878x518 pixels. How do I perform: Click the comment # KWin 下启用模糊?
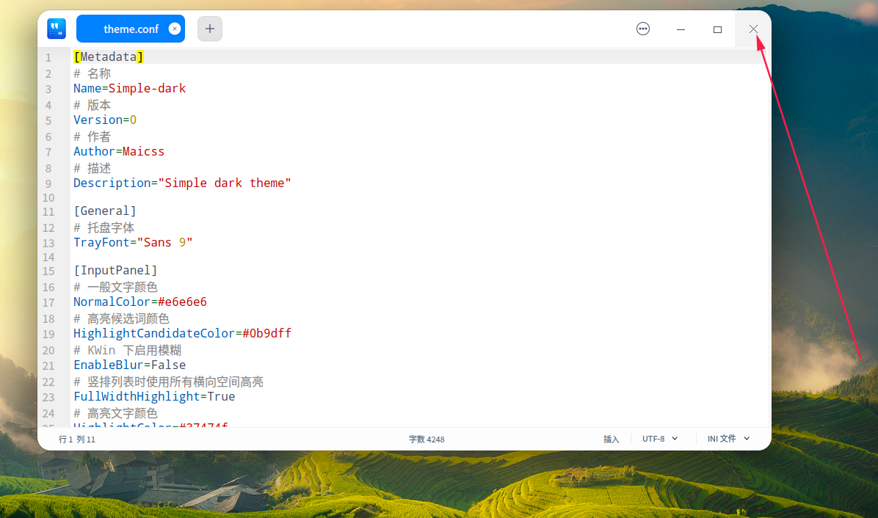127,350
